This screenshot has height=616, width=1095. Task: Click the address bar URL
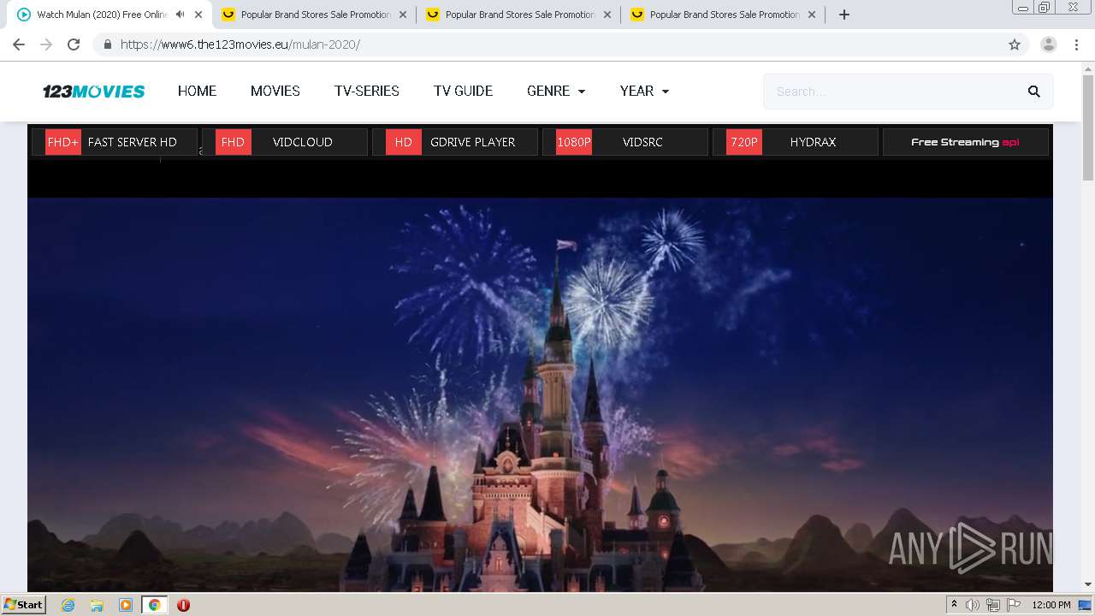point(240,44)
